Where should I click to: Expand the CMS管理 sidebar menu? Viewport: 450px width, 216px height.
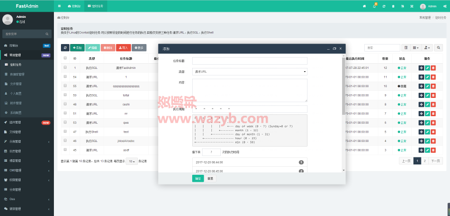27,171
